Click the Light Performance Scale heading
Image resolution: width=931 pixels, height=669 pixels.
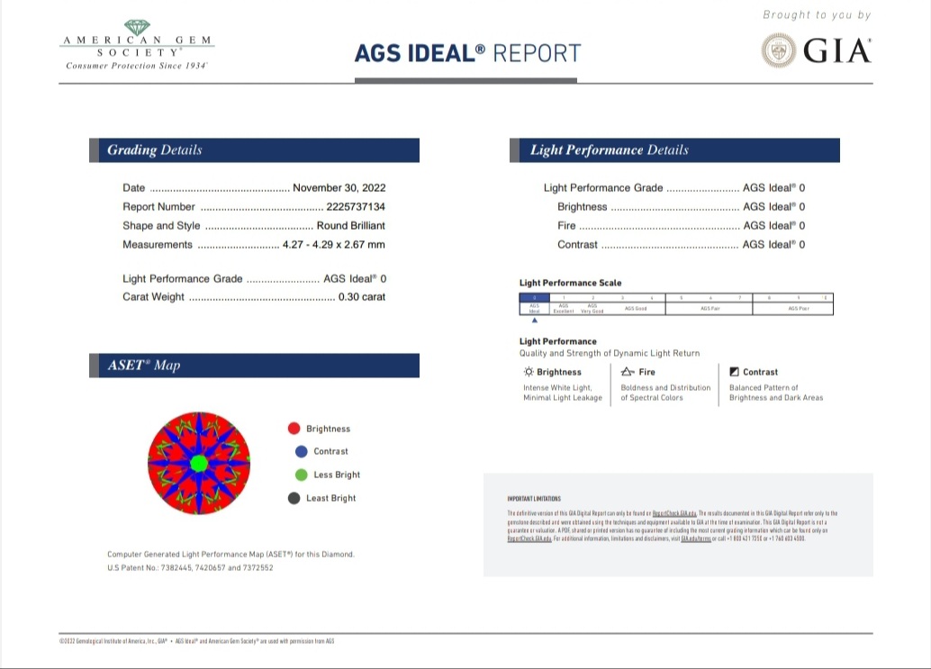tap(570, 283)
